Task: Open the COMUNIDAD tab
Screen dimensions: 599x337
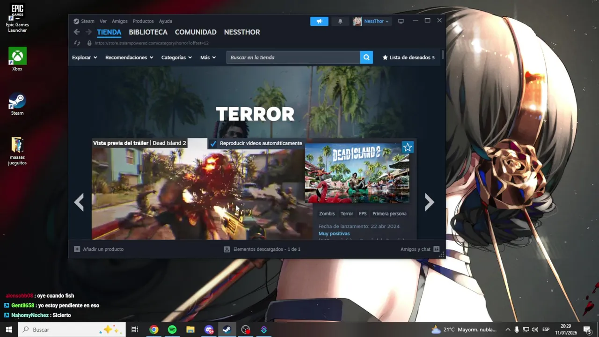Action: pos(196,32)
